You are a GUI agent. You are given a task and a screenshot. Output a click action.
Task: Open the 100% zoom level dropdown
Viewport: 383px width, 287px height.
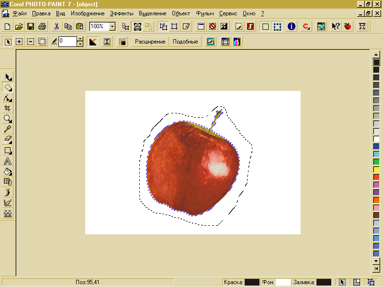(x=112, y=26)
